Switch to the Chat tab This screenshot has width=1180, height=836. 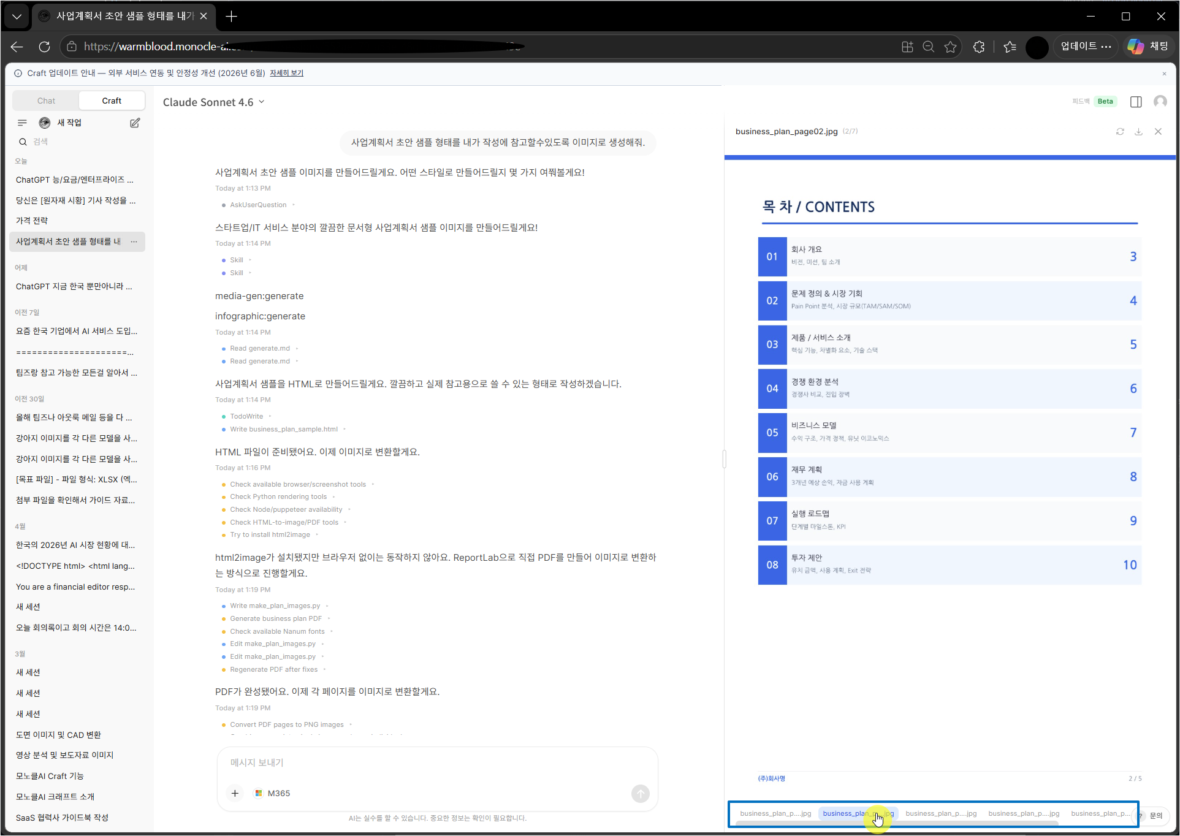click(x=46, y=101)
